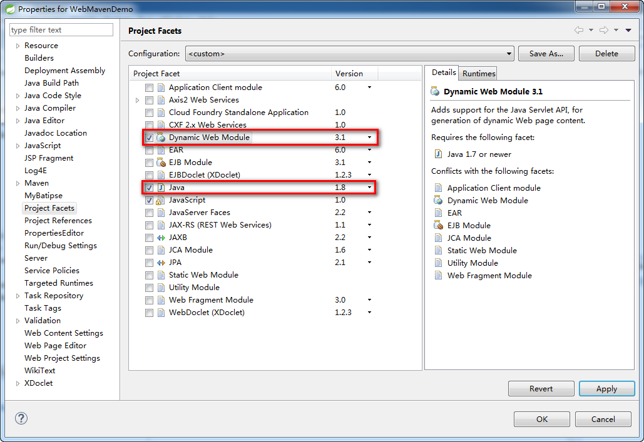Uncheck the Java facet checkbox

tap(149, 188)
